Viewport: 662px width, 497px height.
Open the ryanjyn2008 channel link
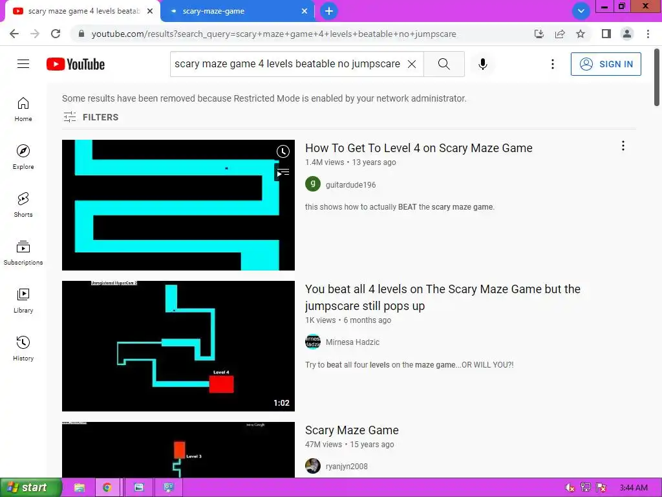point(347,466)
